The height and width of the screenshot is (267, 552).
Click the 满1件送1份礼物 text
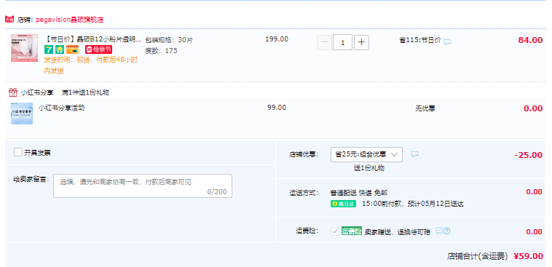[85, 92]
